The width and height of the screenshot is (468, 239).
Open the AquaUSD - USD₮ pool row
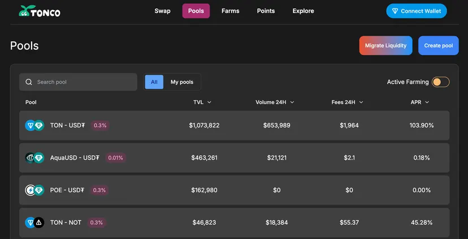pos(235,158)
